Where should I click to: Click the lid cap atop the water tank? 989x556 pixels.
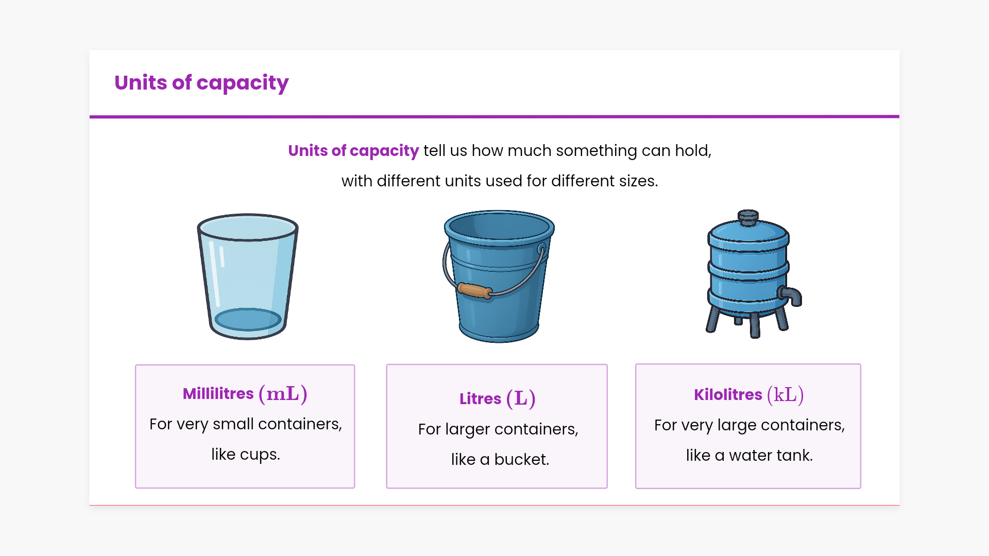click(x=748, y=217)
